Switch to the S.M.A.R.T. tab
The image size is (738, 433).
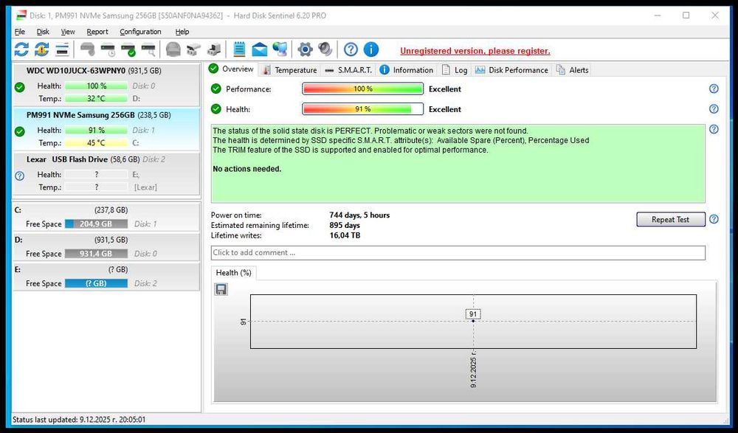[x=348, y=69]
